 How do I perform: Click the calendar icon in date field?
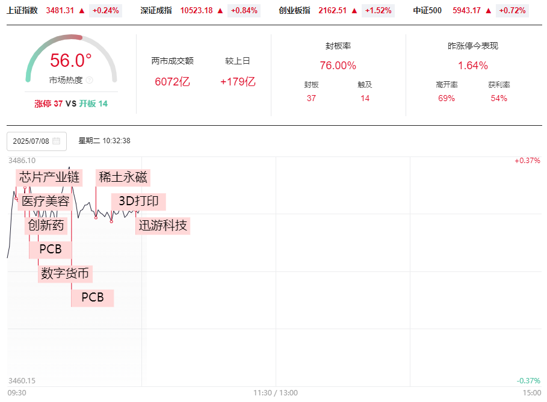tap(56, 141)
